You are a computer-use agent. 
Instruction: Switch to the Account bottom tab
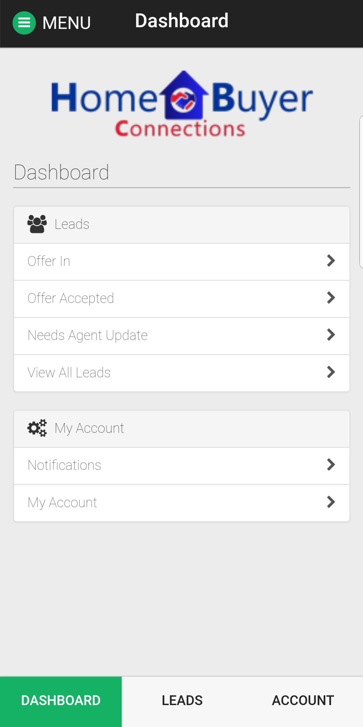pos(303,701)
